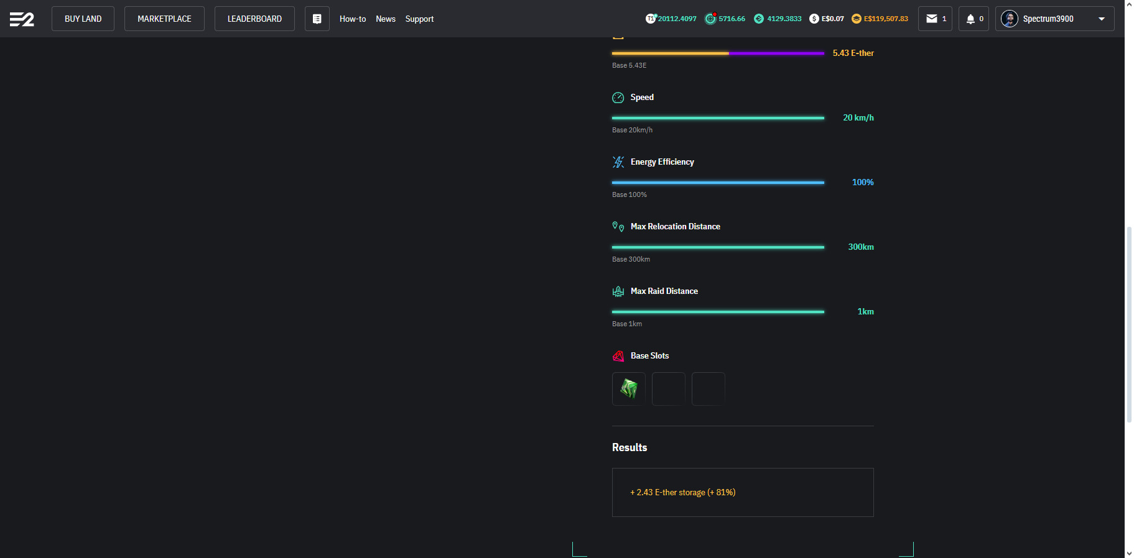Click the Energy Efficiency stat bar
The image size is (1134, 558).
(718, 183)
